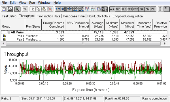Image resolution: width=170 pixels, height=102 pixels.
Task: Click the horizontal scrollbar thumb in results table
Action: tap(83, 43)
